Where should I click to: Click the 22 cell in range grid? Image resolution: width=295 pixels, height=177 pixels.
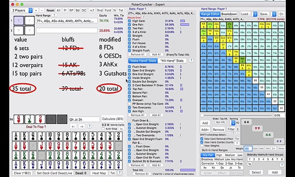[281, 108]
